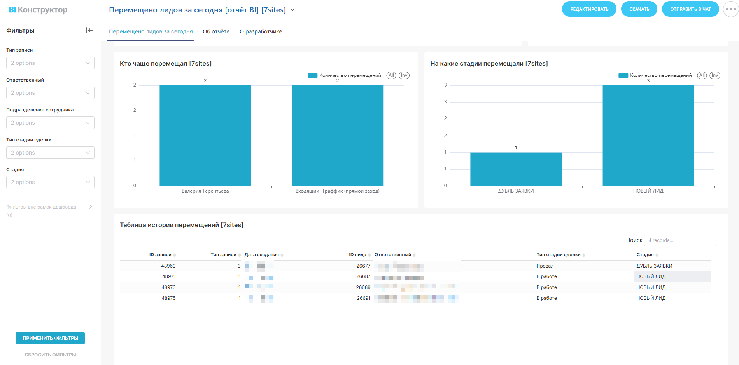Collapse the Фильтры sidebar panel
739x365 pixels.
tap(89, 30)
